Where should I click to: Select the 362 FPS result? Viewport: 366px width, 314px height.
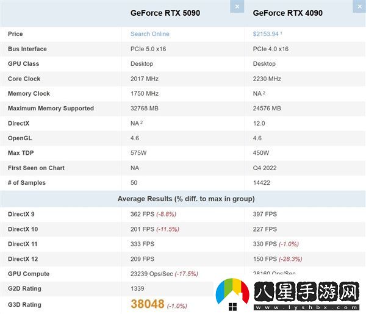pos(142,214)
